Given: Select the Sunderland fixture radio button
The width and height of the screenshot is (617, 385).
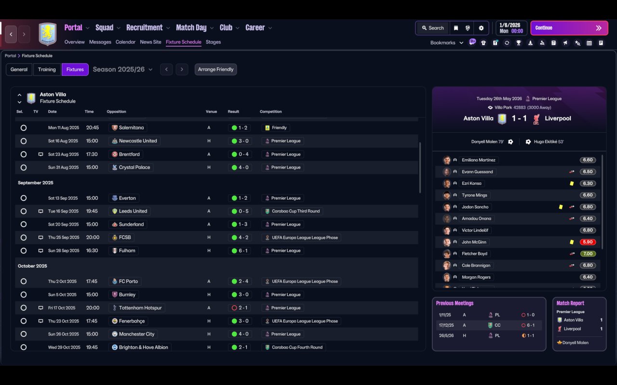Looking at the screenshot, I should point(24,224).
